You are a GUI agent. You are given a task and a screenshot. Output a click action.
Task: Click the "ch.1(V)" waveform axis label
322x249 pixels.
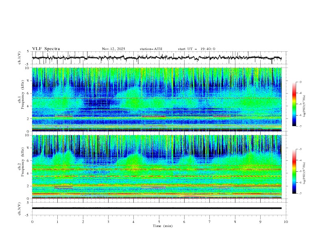pos(20,58)
